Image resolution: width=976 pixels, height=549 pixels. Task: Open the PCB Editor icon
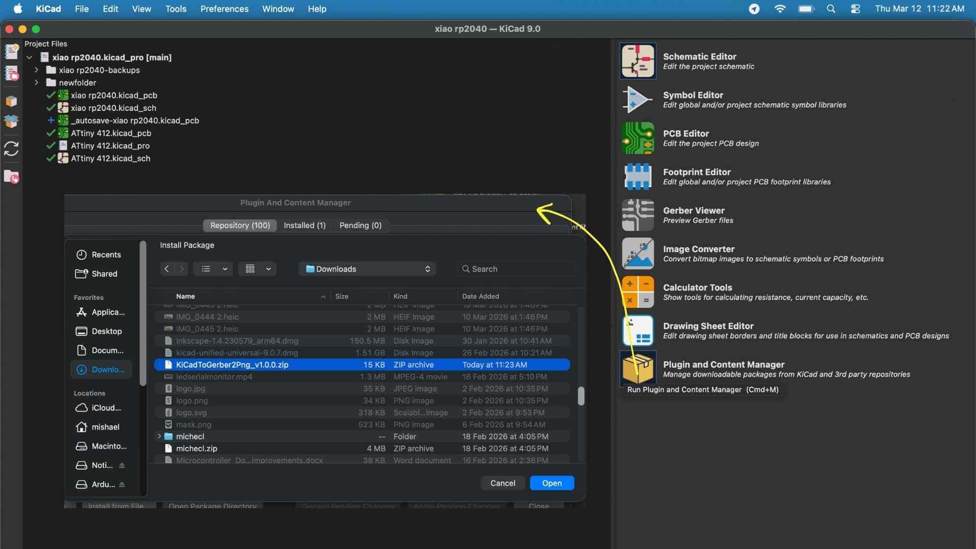pos(637,138)
